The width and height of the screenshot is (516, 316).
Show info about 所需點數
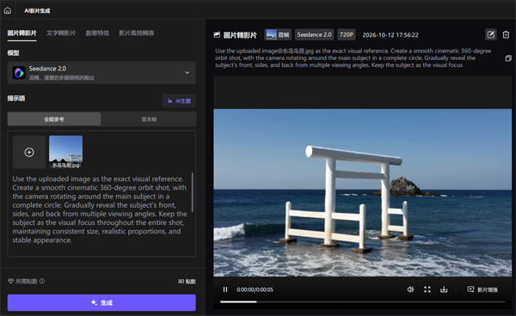click(42, 281)
